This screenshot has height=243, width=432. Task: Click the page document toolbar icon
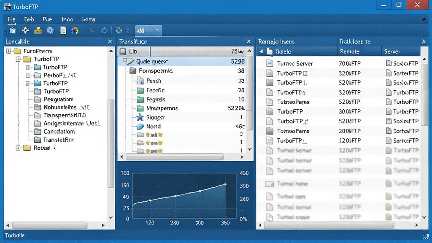63,30
